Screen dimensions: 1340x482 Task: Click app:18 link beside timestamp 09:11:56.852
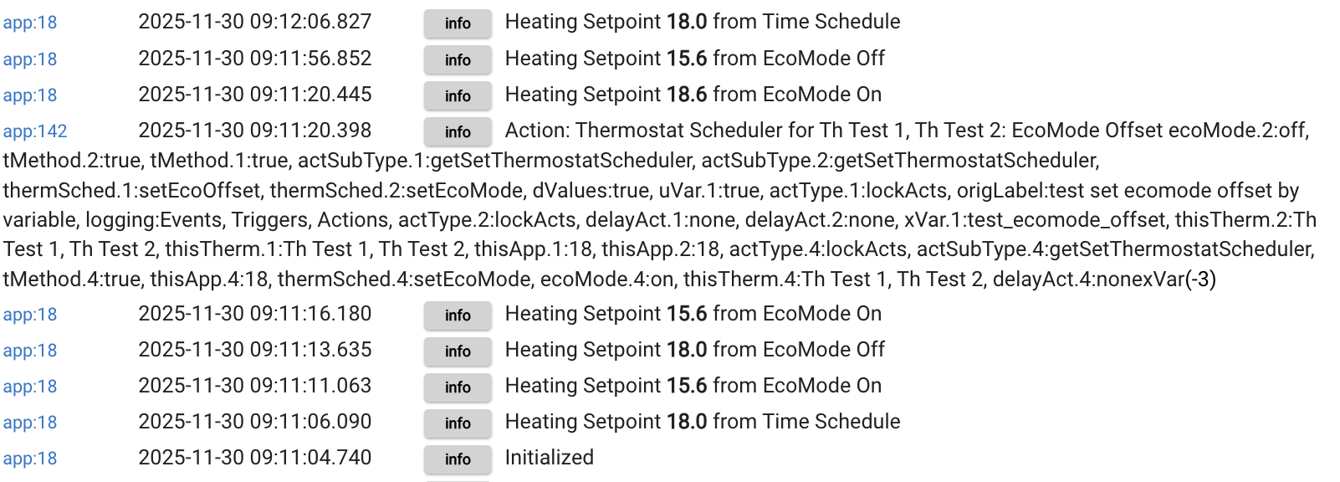[x=30, y=59]
